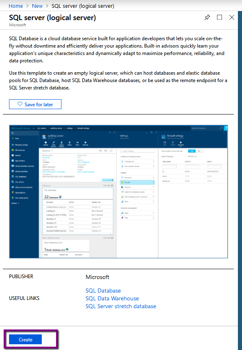Viewport: 242px width, 350px height.
Task: Go to Home breadcrumb
Action: click(x=16, y=6)
